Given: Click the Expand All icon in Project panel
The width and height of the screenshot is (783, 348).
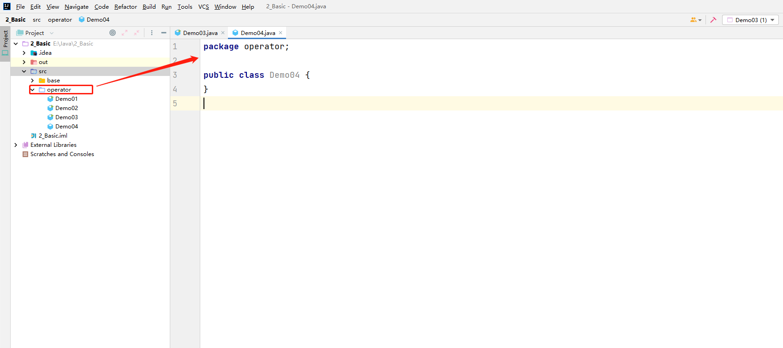Looking at the screenshot, I should tap(125, 33).
